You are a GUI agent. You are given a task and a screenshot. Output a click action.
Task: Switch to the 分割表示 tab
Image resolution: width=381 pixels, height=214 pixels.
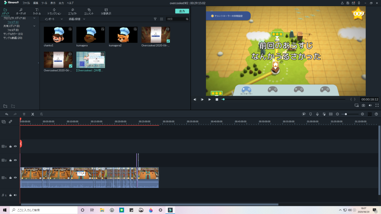tap(106, 12)
